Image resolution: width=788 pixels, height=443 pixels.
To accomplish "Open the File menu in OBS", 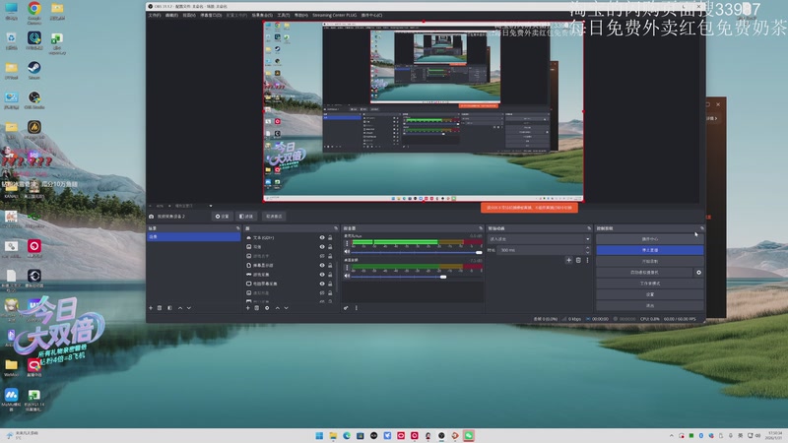I will pos(154,16).
